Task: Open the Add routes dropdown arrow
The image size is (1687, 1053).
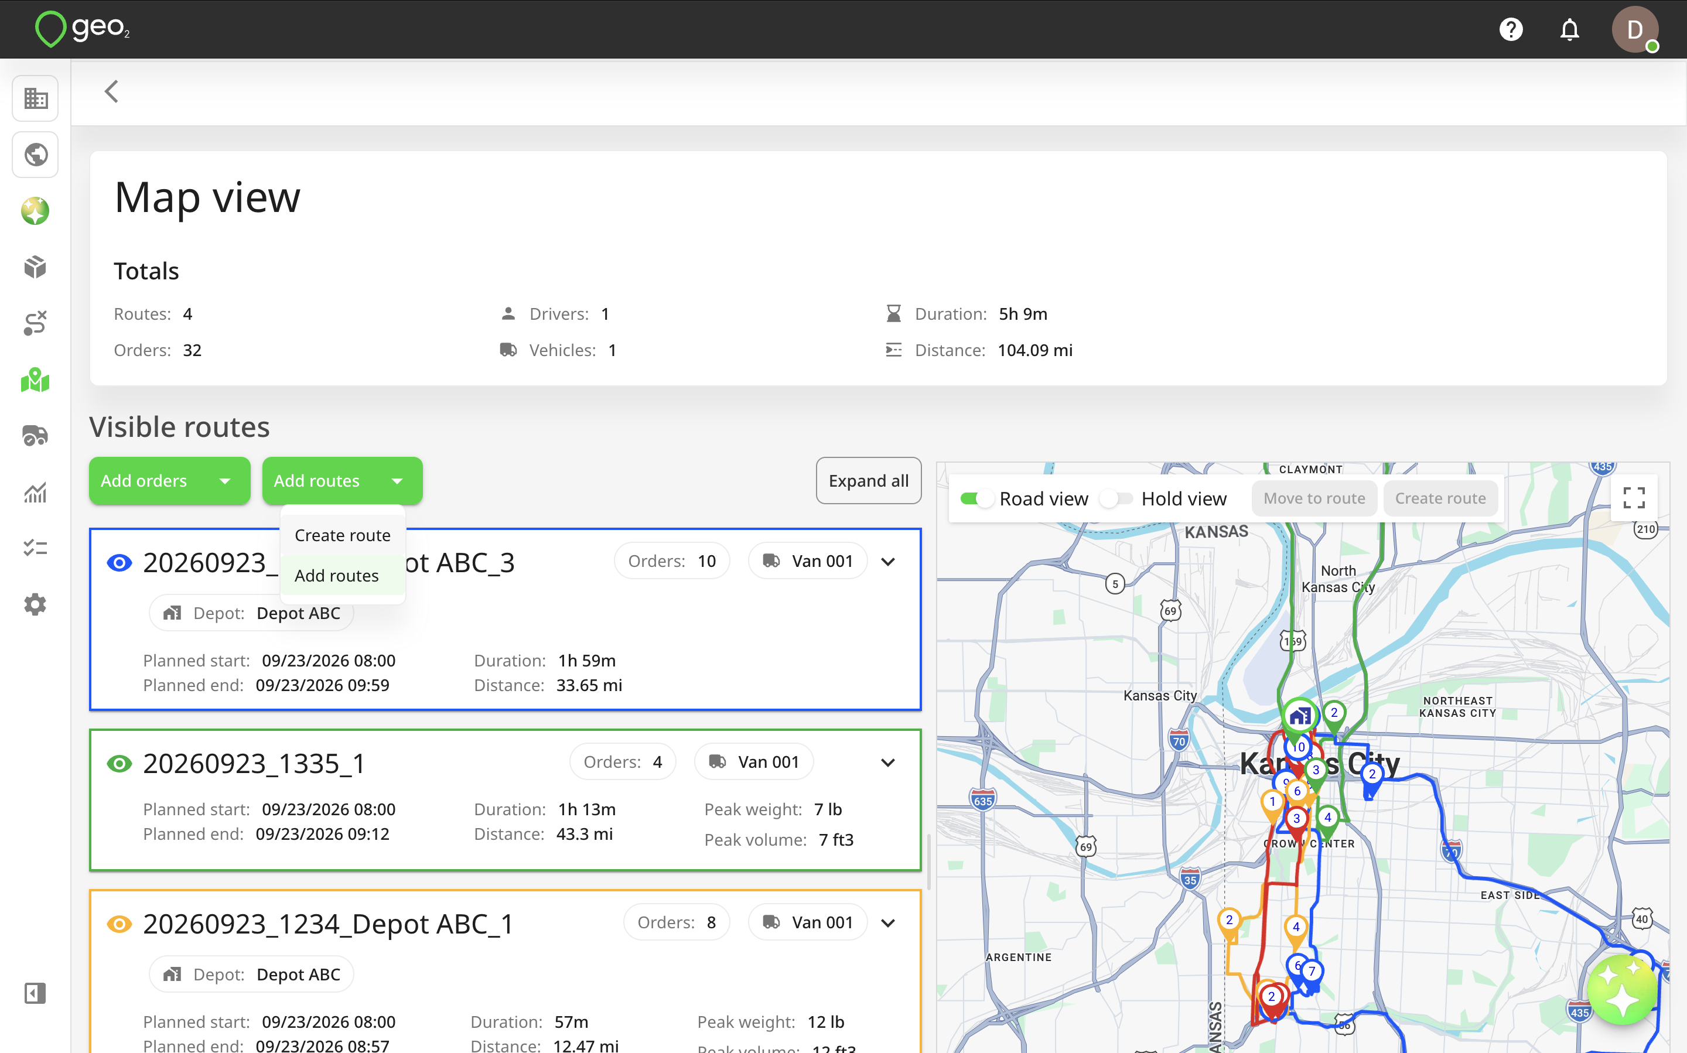Action: [397, 481]
